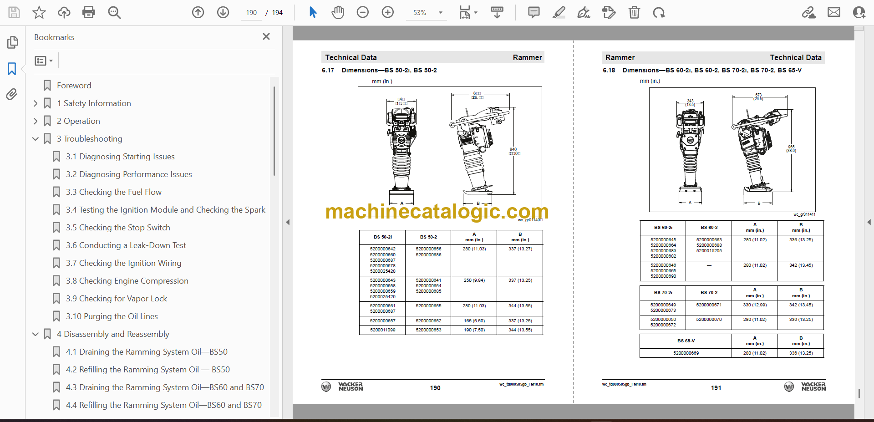The height and width of the screenshot is (422, 874).
Task: Add document to favorites with star icon
Action: click(39, 12)
